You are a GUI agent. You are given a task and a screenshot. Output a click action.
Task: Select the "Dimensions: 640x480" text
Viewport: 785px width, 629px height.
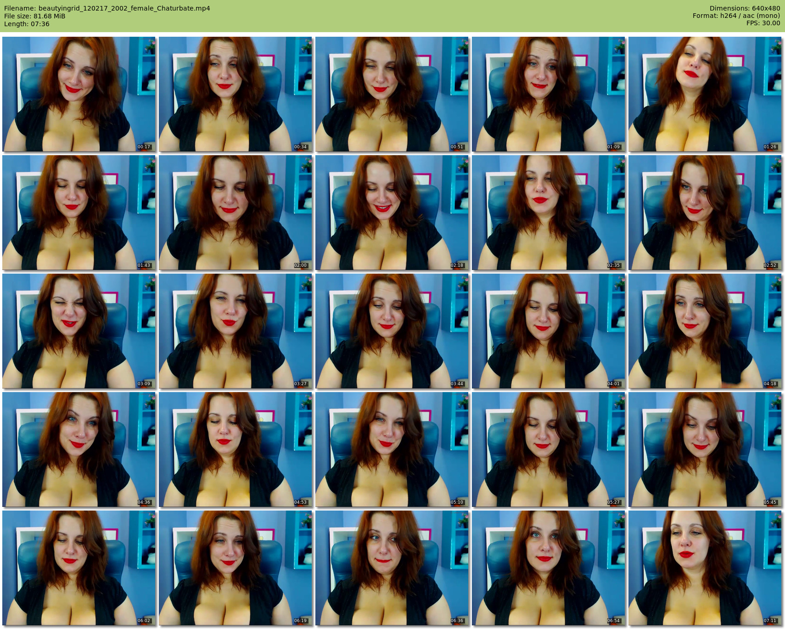(745, 8)
